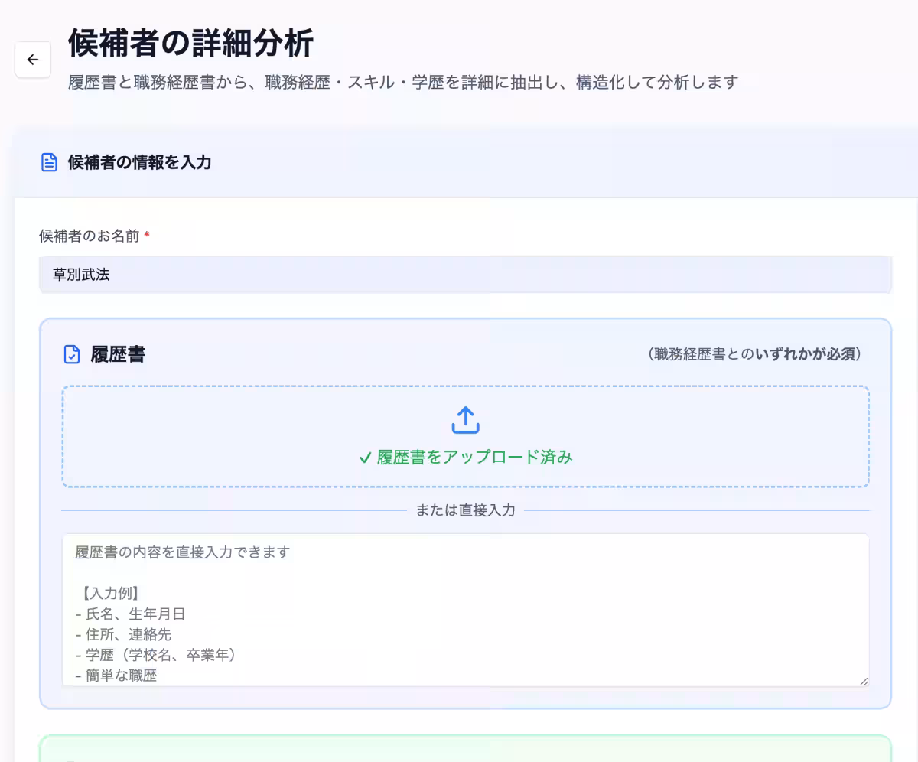Open the 履歴書 upload dropzone
Image resolution: width=918 pixels, height=762 pixels.
[464, 436]
